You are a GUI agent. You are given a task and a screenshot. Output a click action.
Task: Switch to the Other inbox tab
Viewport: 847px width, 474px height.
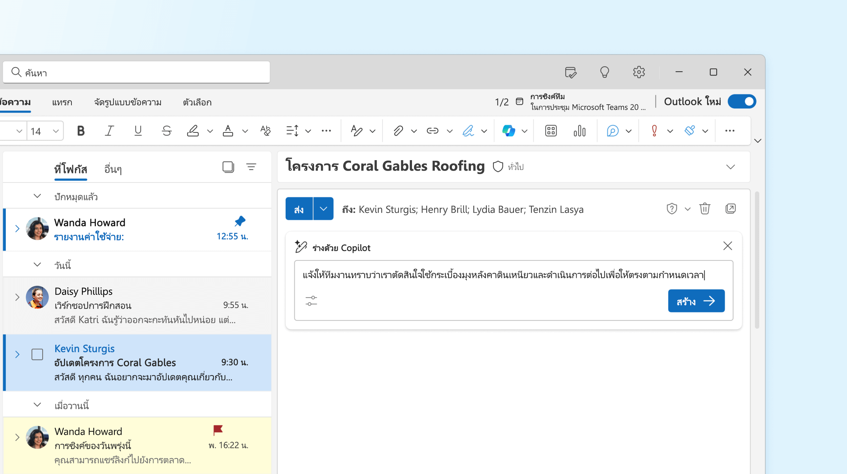(x=113, y=169)
